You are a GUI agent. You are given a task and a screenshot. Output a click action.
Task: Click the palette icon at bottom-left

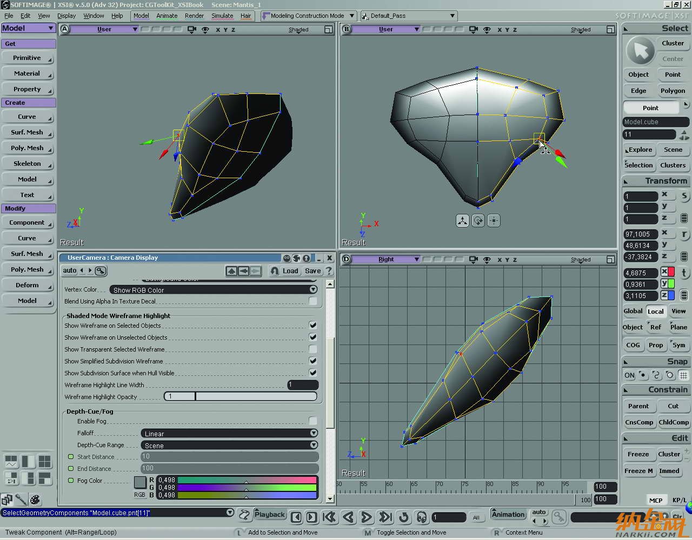click(x=35, y=500)
